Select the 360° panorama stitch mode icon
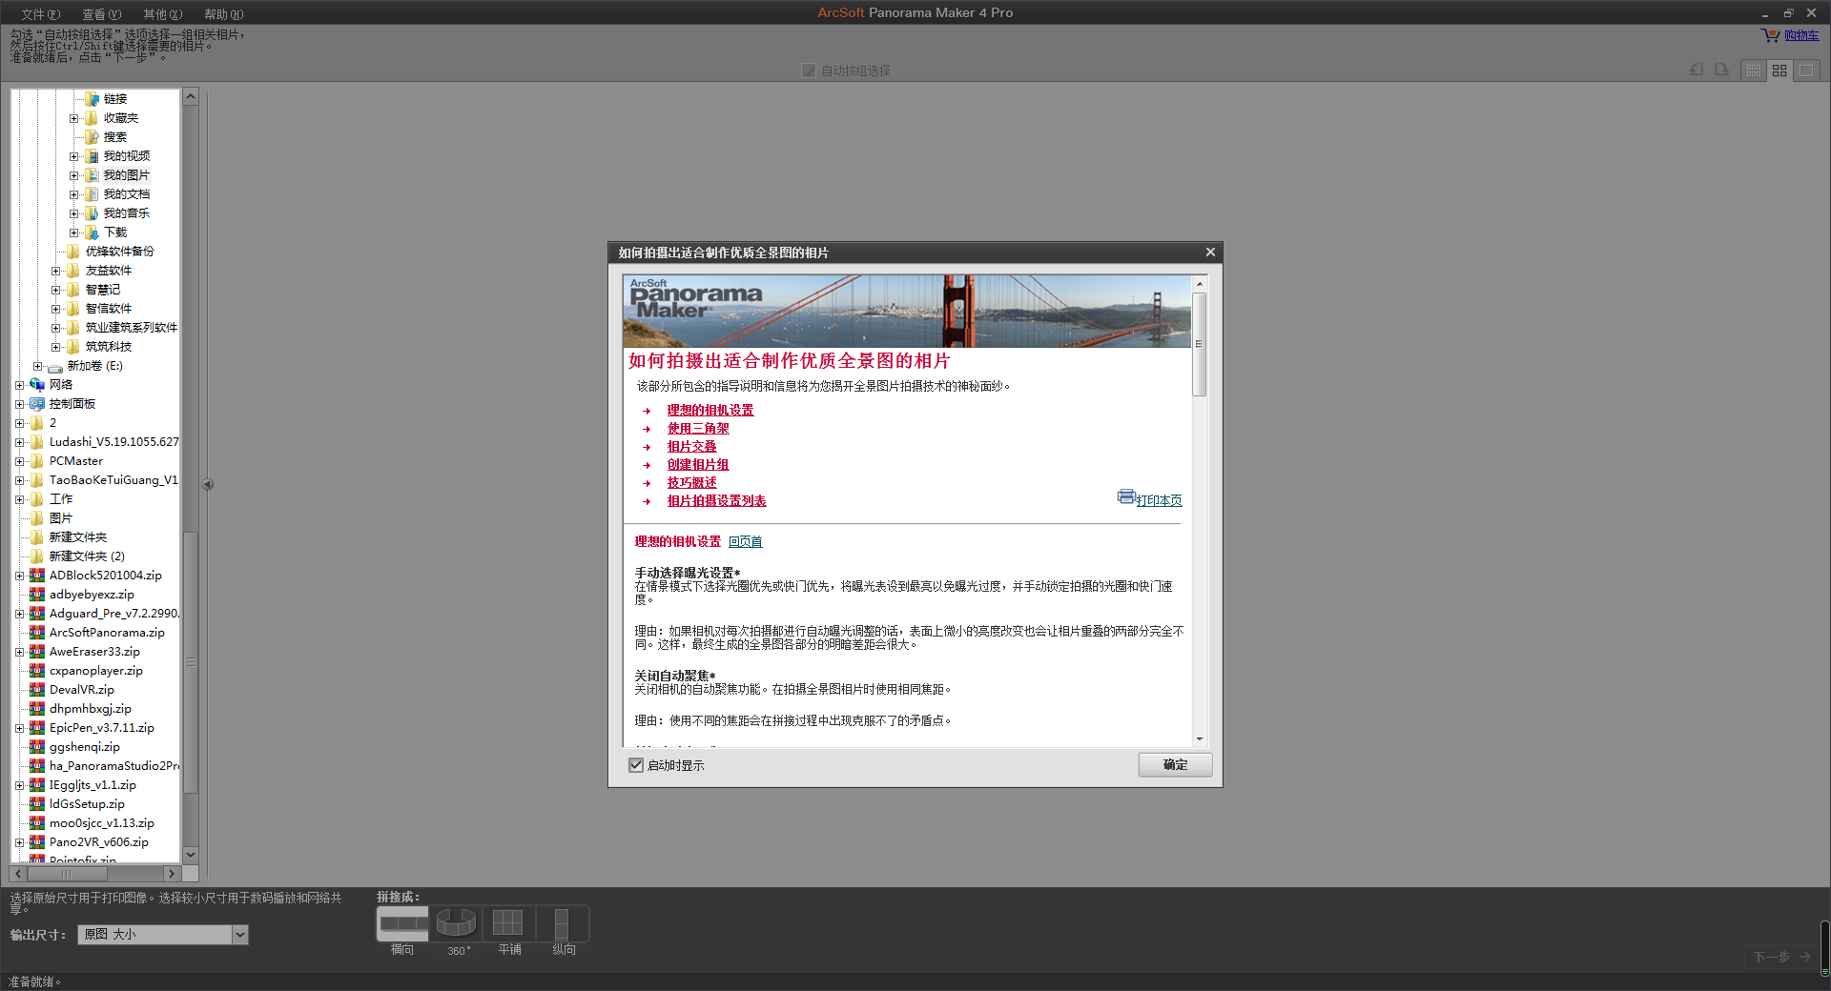 [456, 923]
